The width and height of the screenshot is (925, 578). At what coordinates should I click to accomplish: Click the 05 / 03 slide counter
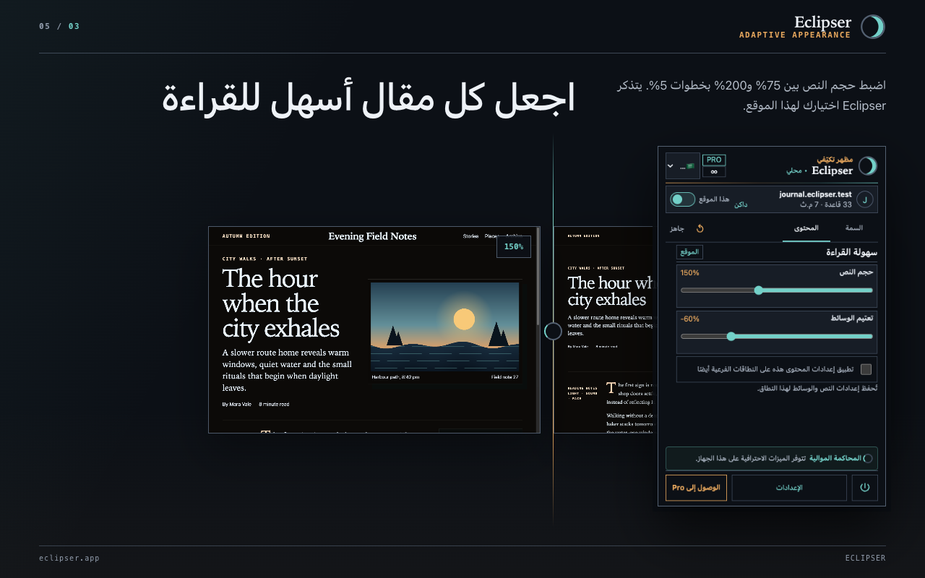pyautogui.click(x=59, y=26)
